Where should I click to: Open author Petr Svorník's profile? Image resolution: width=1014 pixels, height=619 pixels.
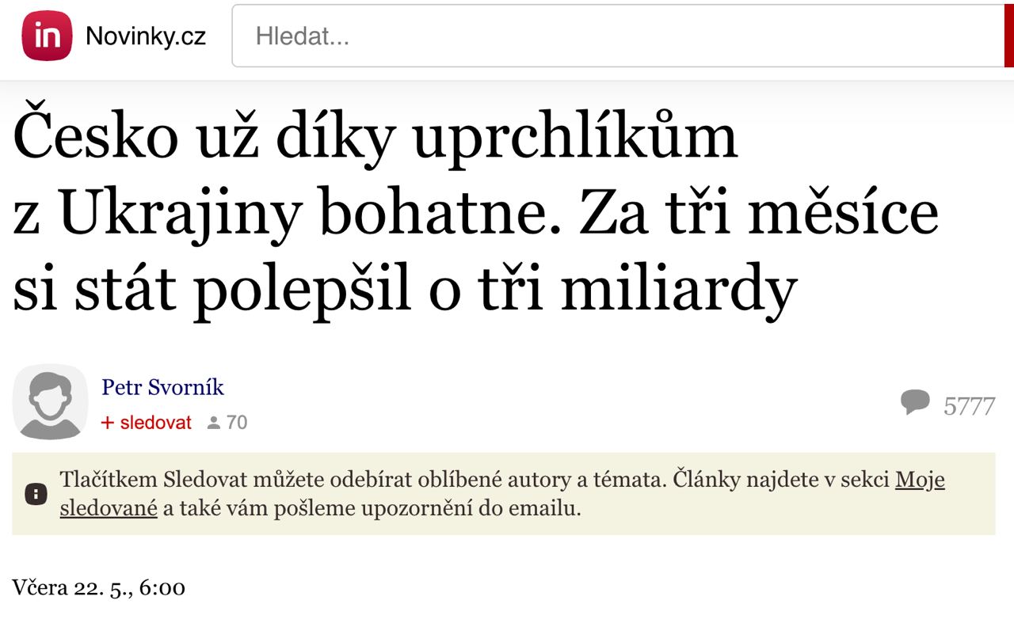[x=162, y=387]
